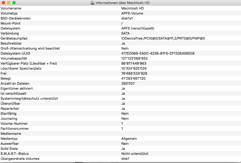Viewport: 241px width, 163px height.
Task: Select the 'Partitionsnummer' label
Action: [15, 129]
